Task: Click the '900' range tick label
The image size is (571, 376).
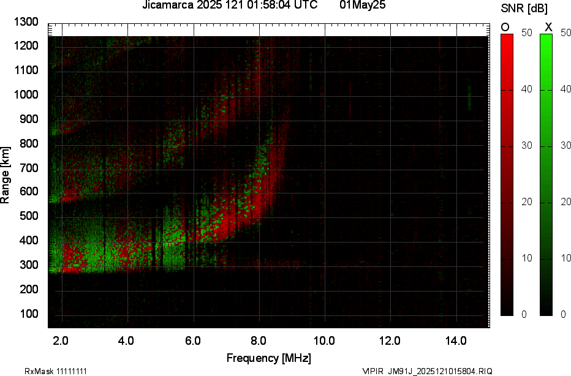Action: click(29, 119)
